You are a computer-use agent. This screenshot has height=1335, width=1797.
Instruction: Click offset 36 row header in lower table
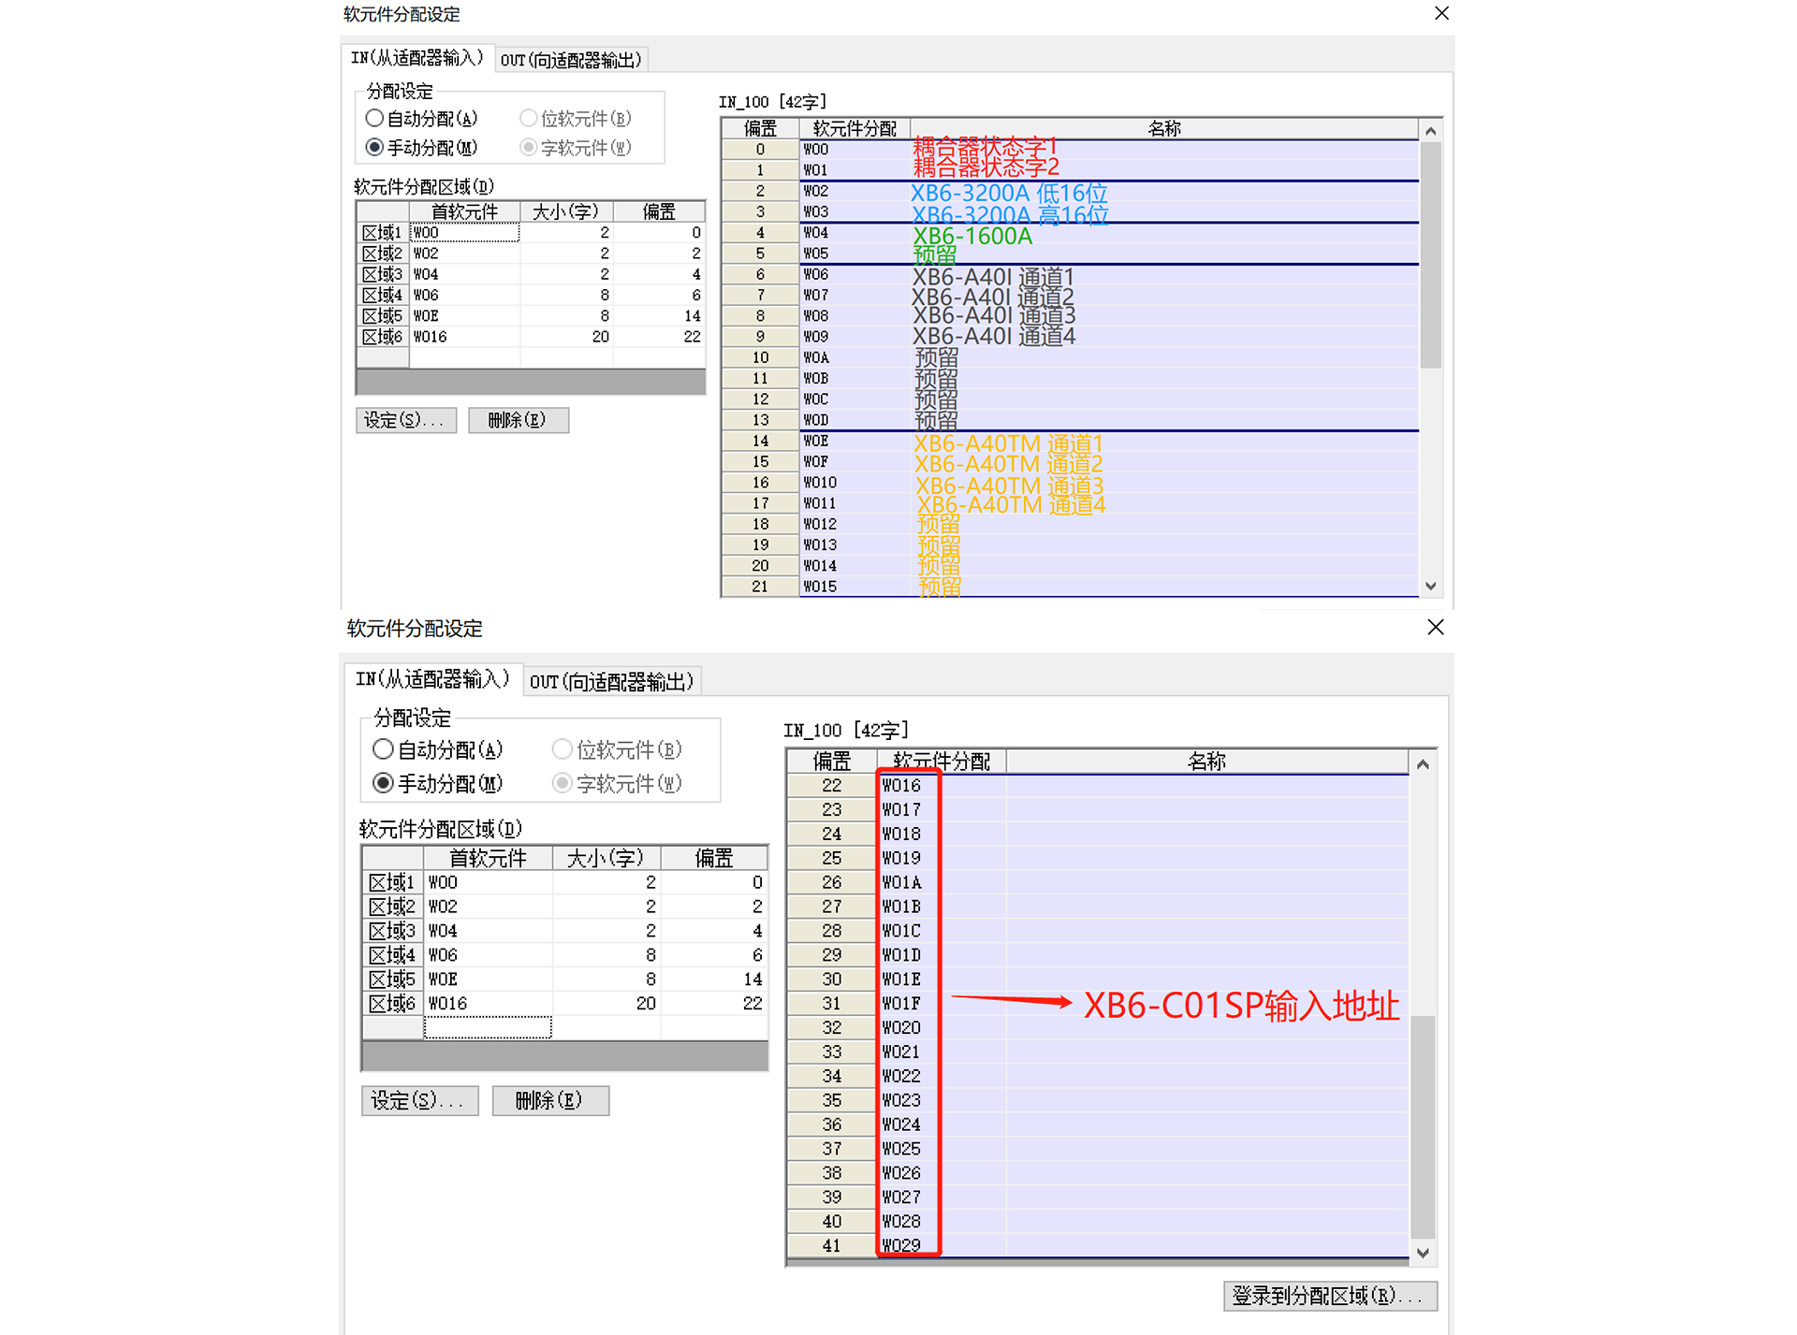(831, 1125)
